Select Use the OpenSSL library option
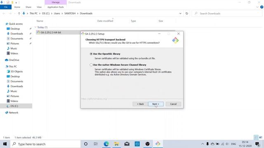The height and width of the screenshot is (148, 264). pyautogui.click(x=91, y=54)
